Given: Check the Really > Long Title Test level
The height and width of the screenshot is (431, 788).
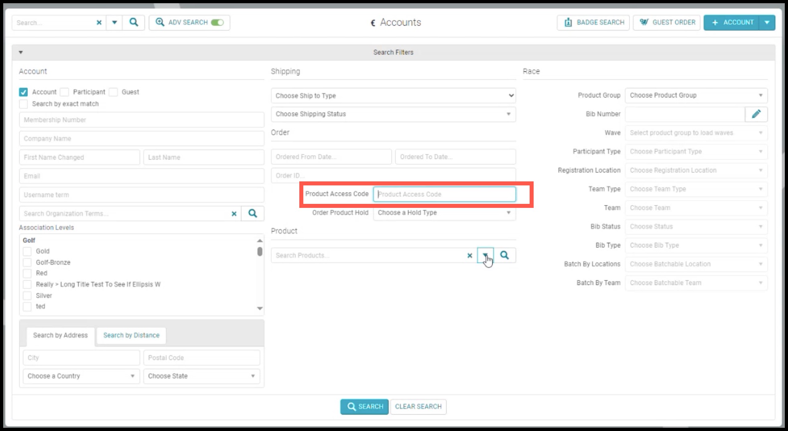Looking at the screenshot, I should point(27,285).
